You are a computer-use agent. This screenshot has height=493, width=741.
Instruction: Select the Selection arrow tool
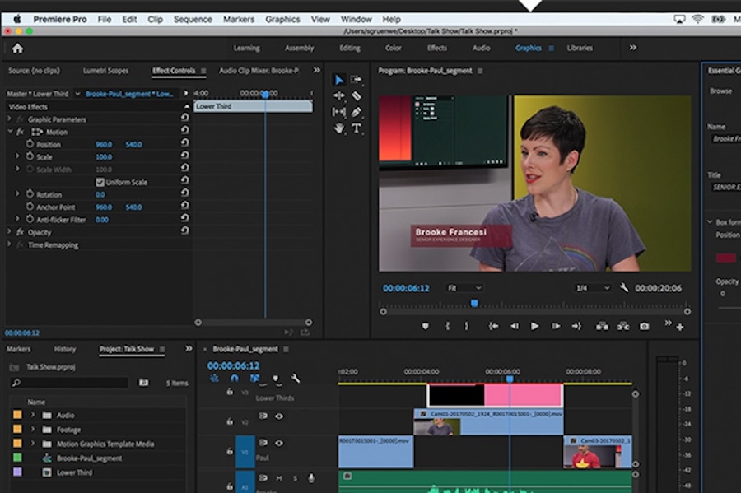tap(339, 80)
